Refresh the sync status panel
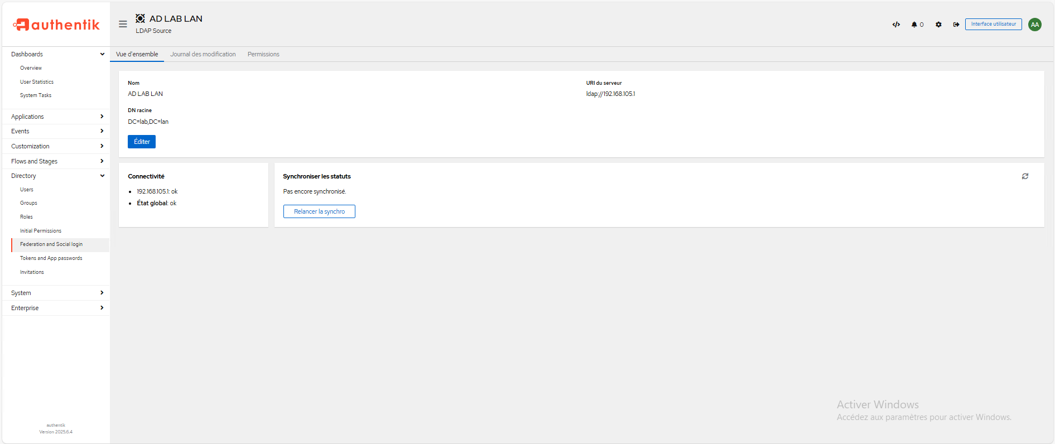The image size is (1055, 444). (x=1025, y=176)
